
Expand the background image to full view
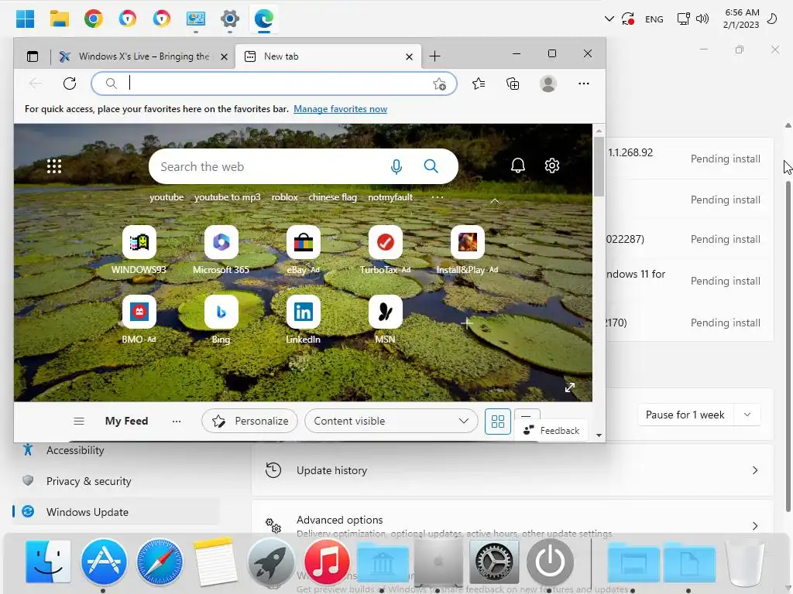click(x=570, y=387)
